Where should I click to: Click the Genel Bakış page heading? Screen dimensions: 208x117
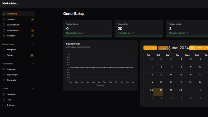coord(73,14)
